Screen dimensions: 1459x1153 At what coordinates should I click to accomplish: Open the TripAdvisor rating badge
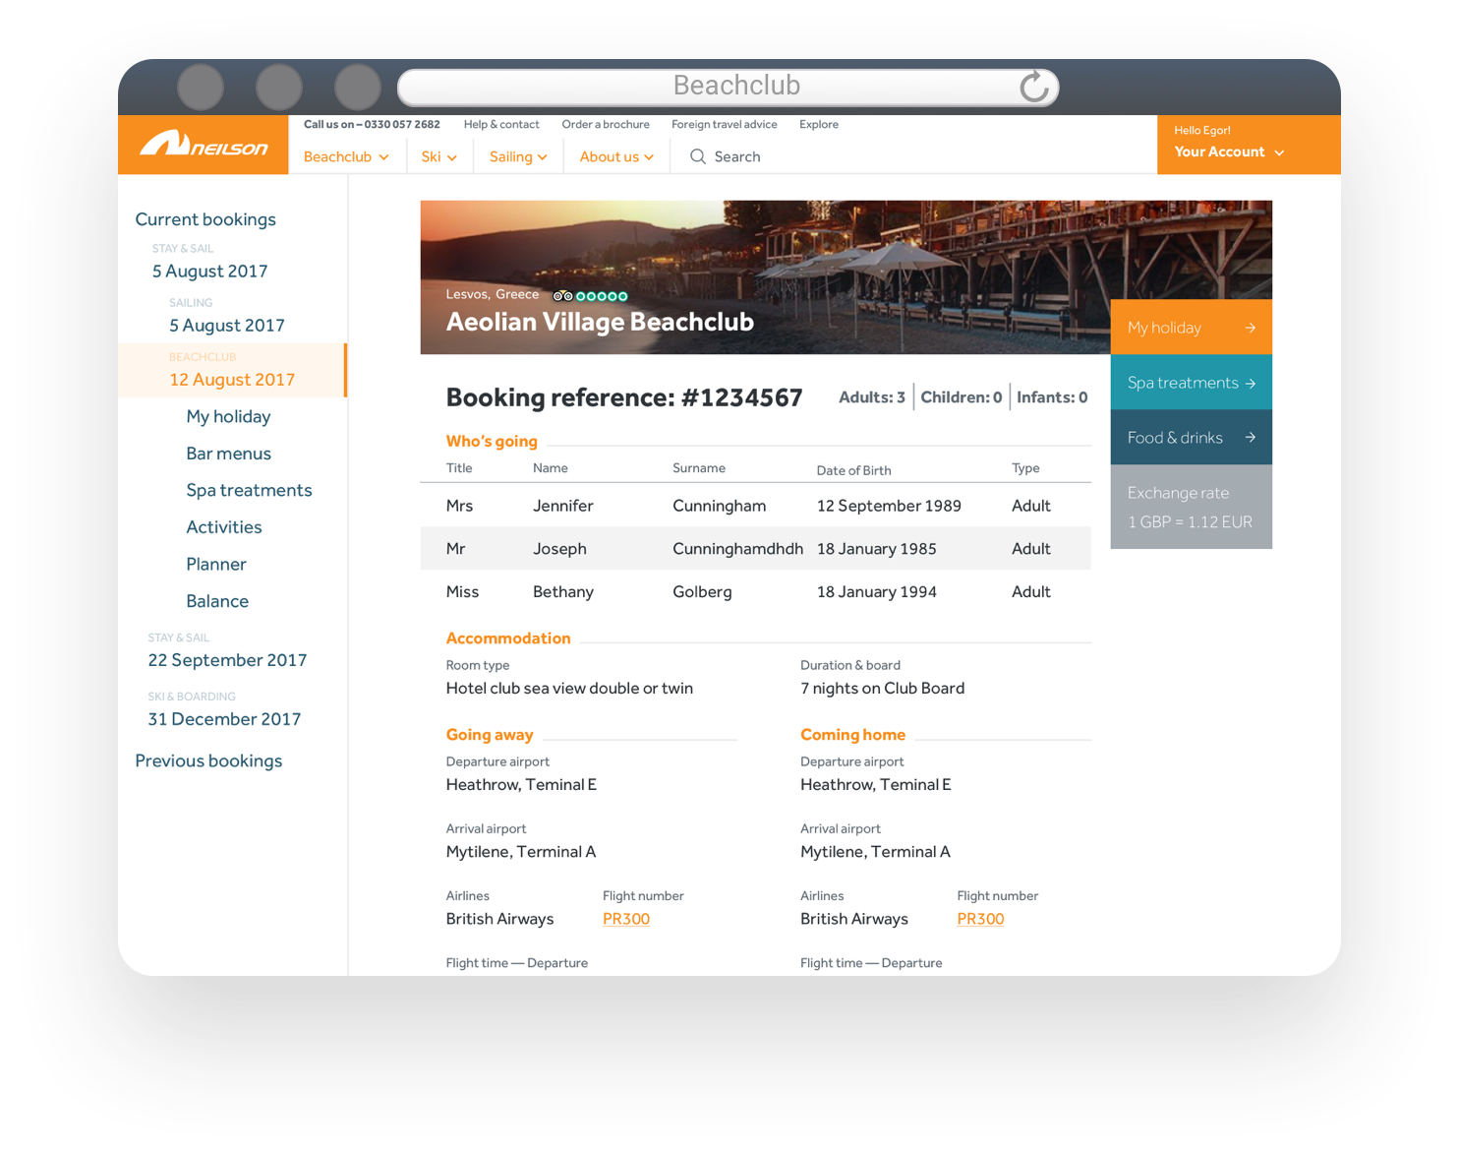tap(590, 296)
